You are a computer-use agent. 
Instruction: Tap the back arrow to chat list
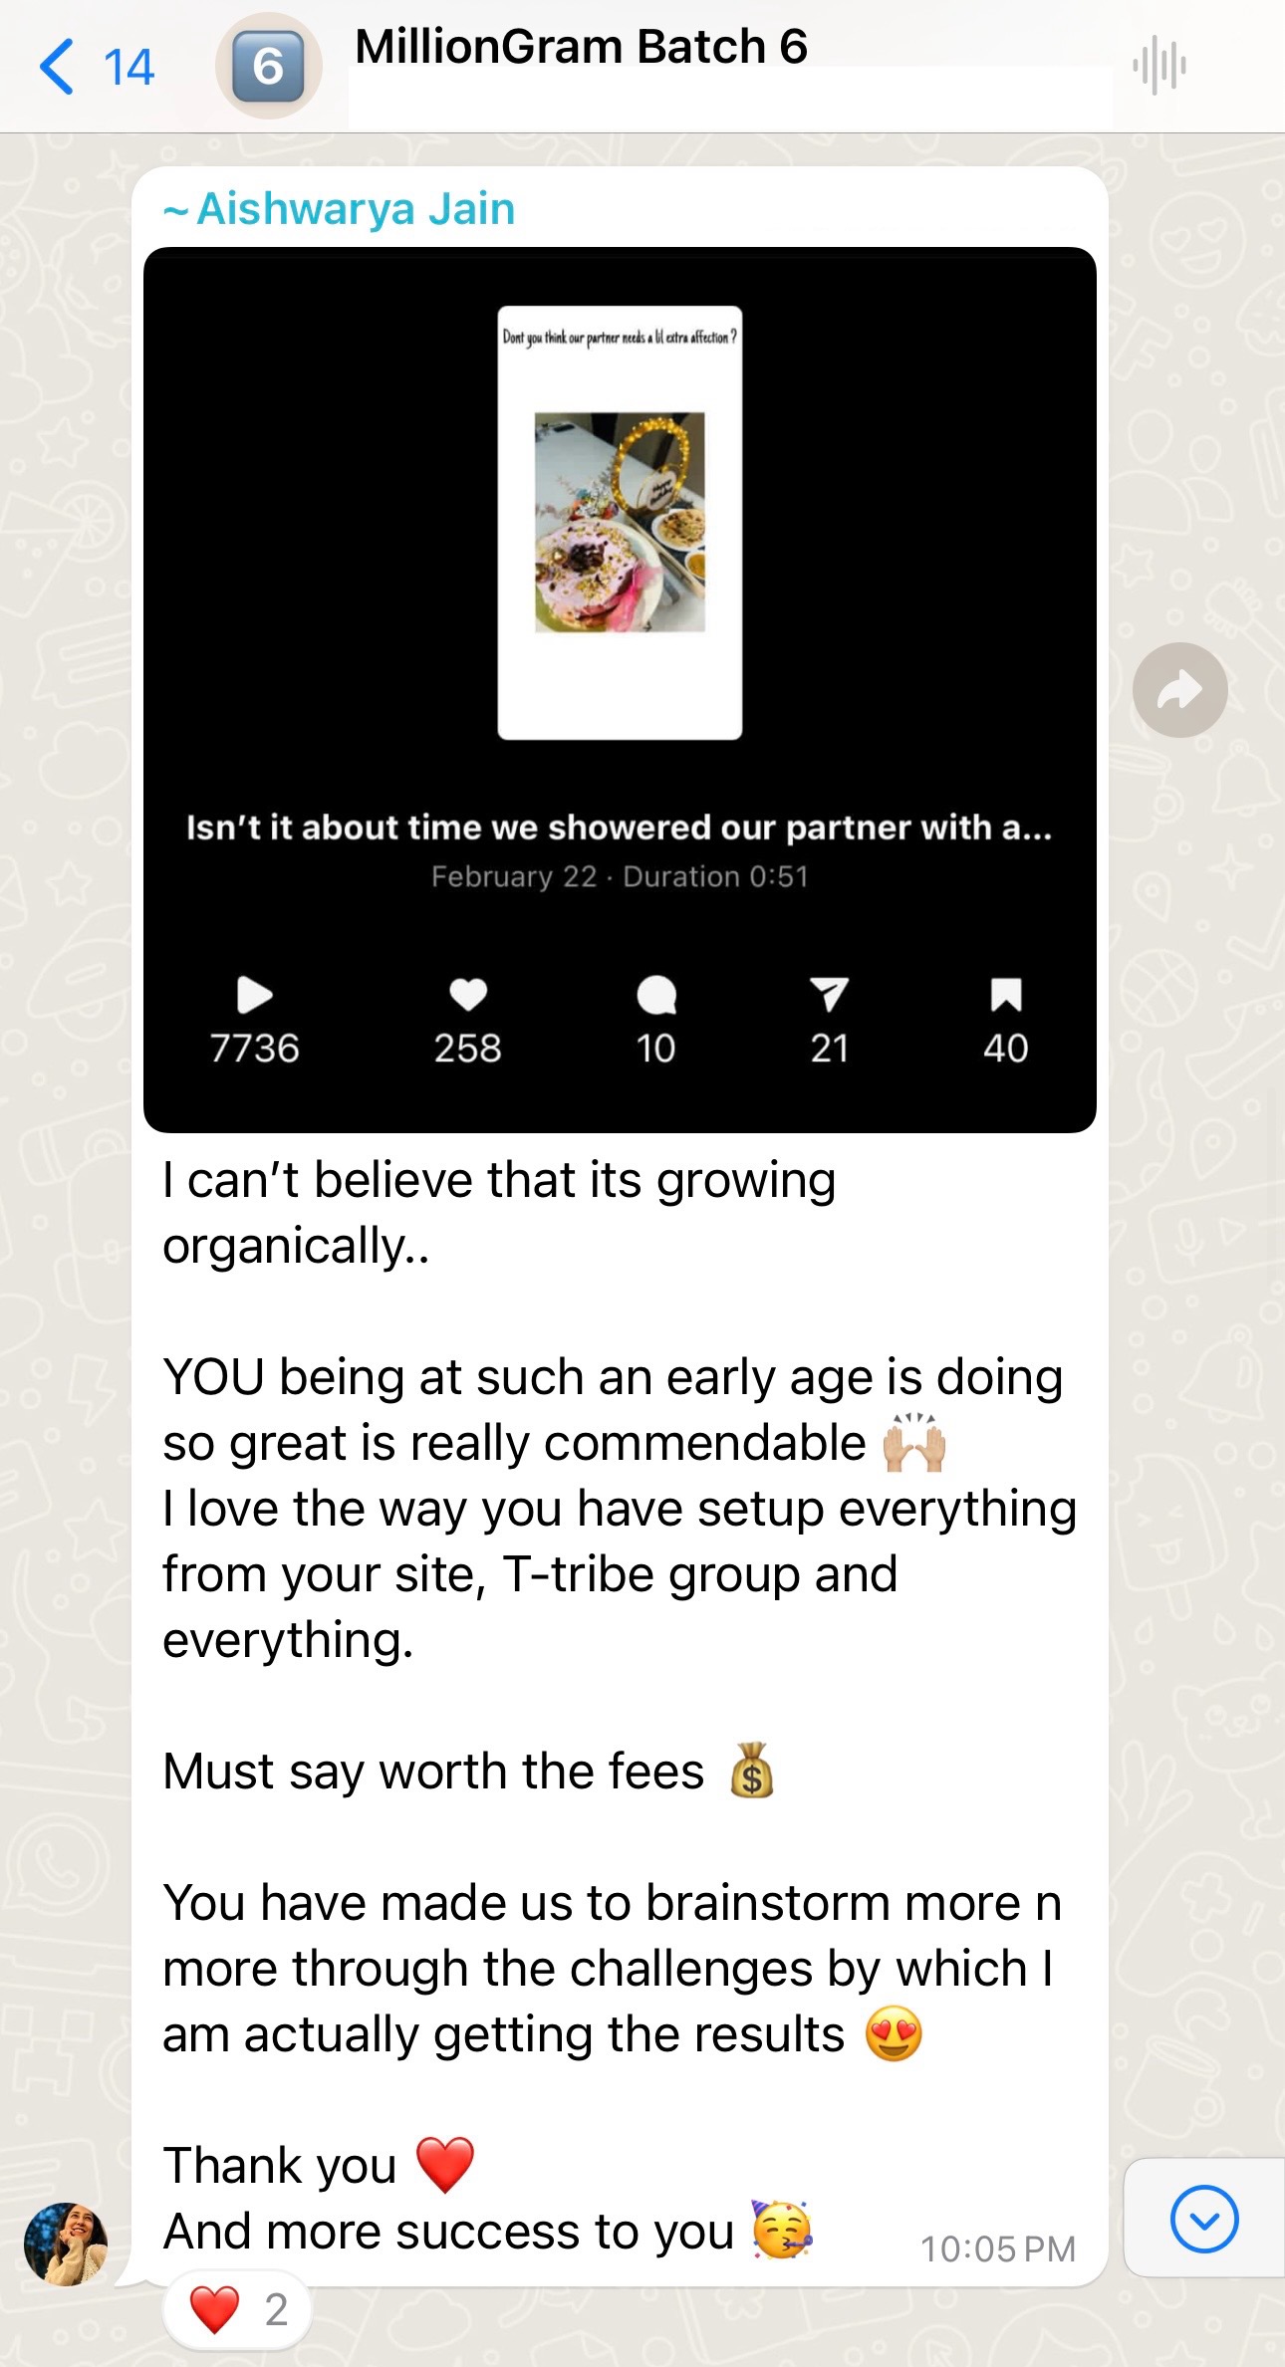click(x=57, y=67)
